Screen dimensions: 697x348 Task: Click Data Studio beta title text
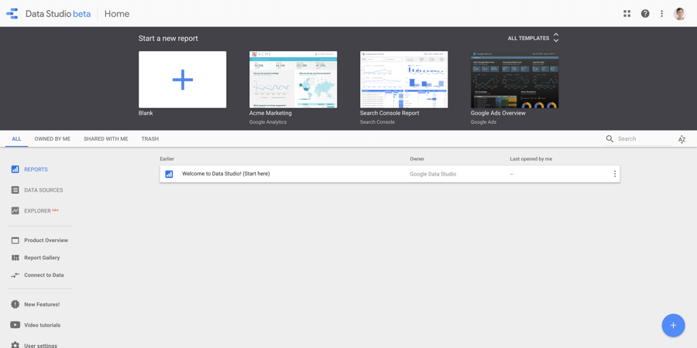pyautogui.click(x=58, y=14)
